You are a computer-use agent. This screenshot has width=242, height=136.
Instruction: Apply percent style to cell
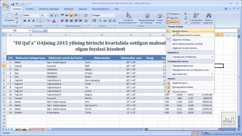(x=101, y=21)
